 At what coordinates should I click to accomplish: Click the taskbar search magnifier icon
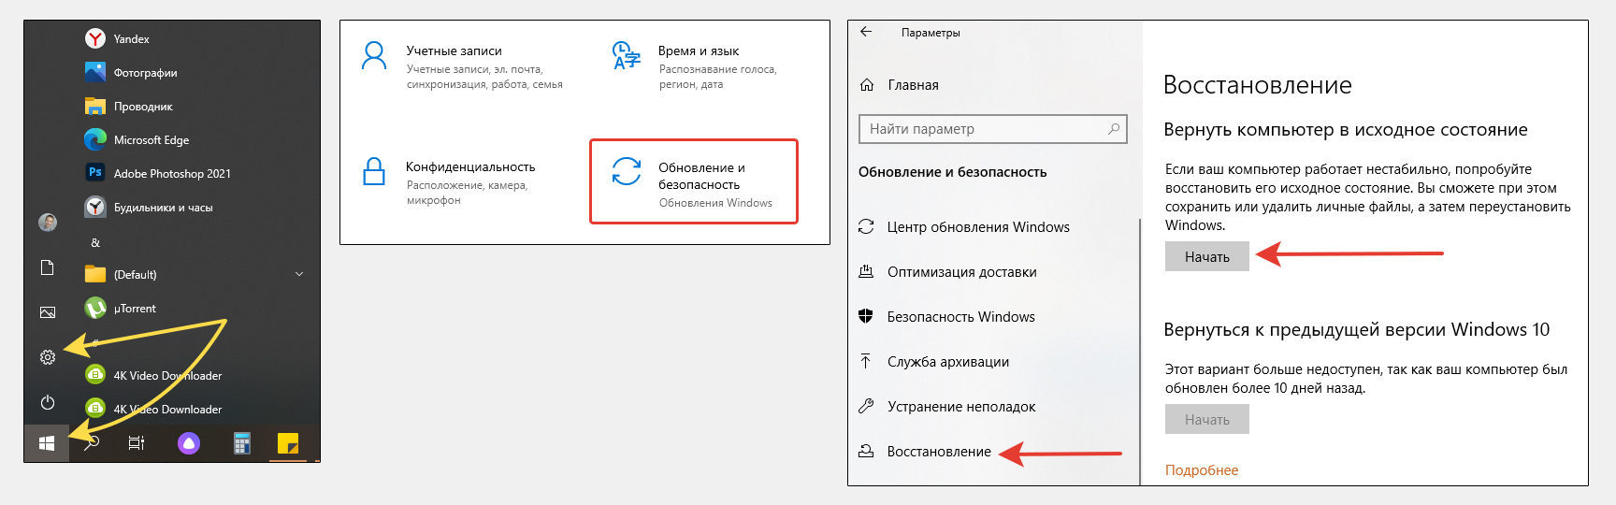click(x=92, y=443)
